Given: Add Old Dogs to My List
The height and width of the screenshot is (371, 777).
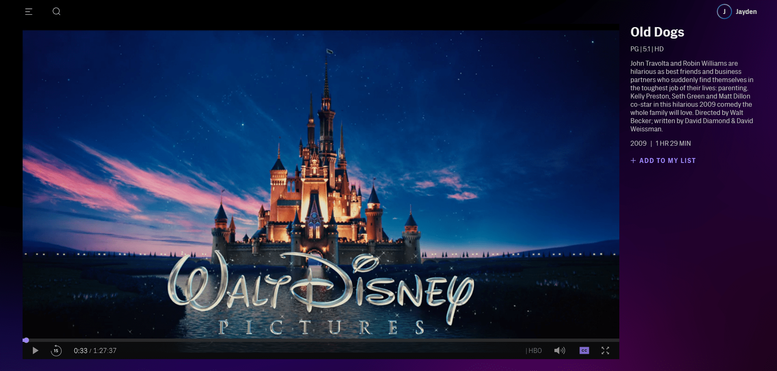Looking at the screenshot, I should coord(663,160).
